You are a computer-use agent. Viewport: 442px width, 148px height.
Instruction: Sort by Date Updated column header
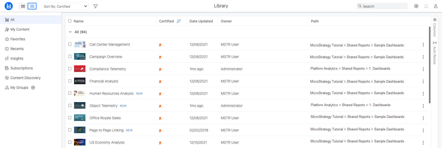point(201,21)
